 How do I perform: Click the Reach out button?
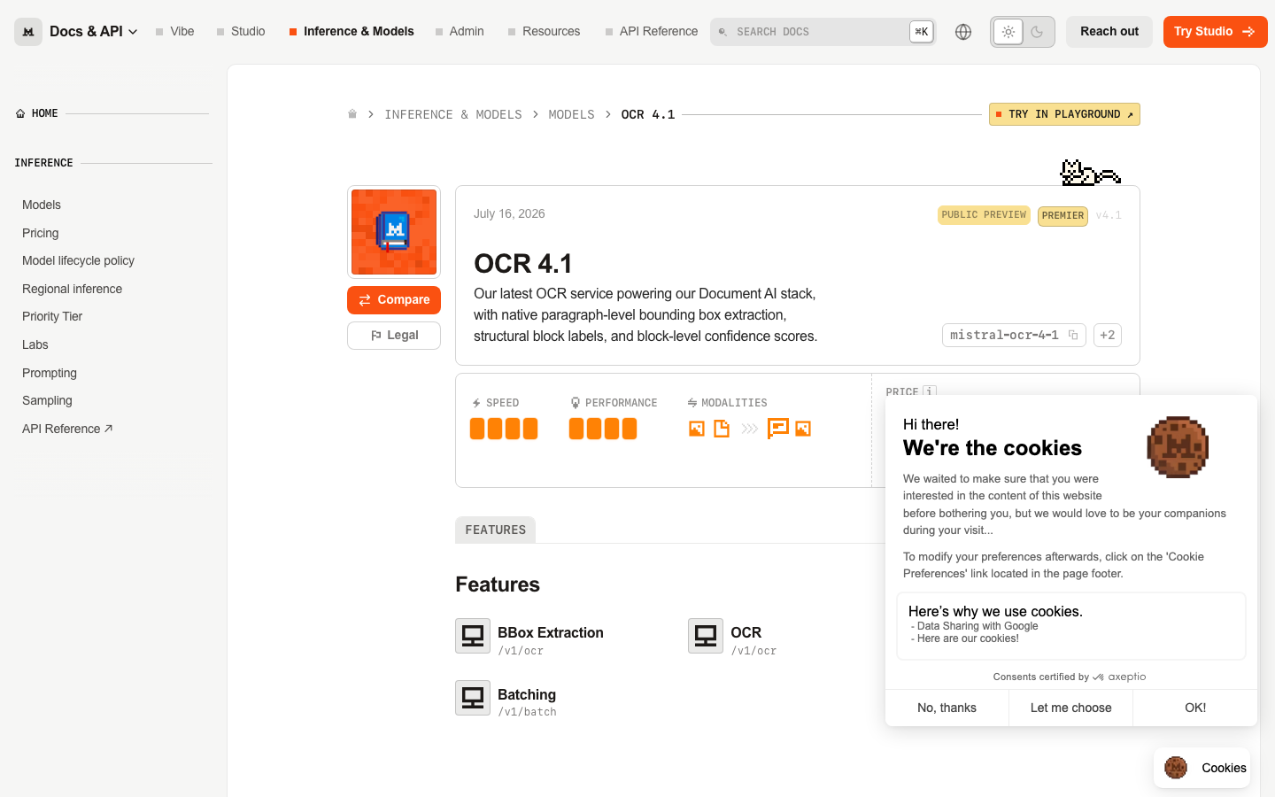[1109, 32]
